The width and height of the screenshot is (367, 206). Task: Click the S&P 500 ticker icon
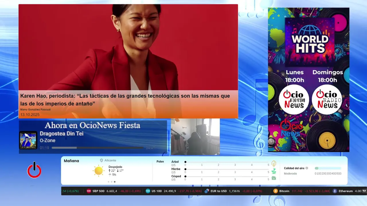pos(89,191)
